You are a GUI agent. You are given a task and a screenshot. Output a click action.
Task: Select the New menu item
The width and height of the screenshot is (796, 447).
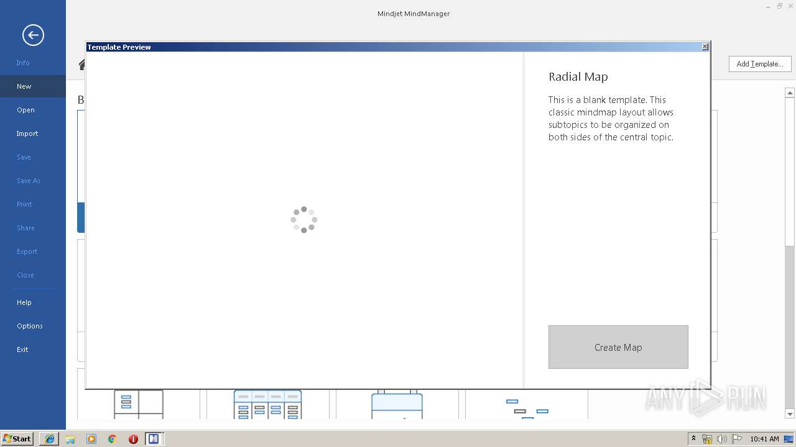[24, 86]
